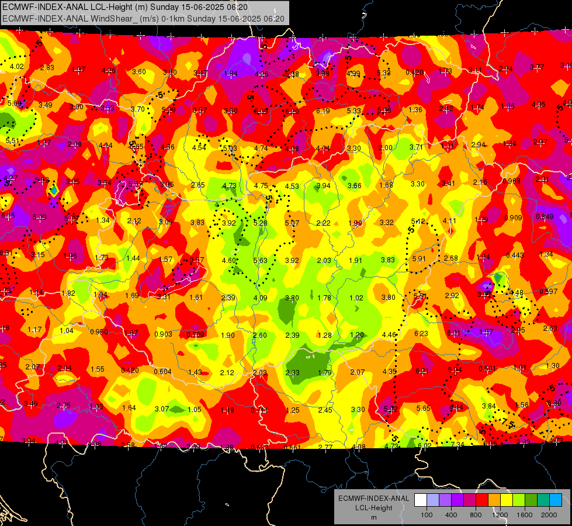Click the legend name LCL-Height

[373, 508]
